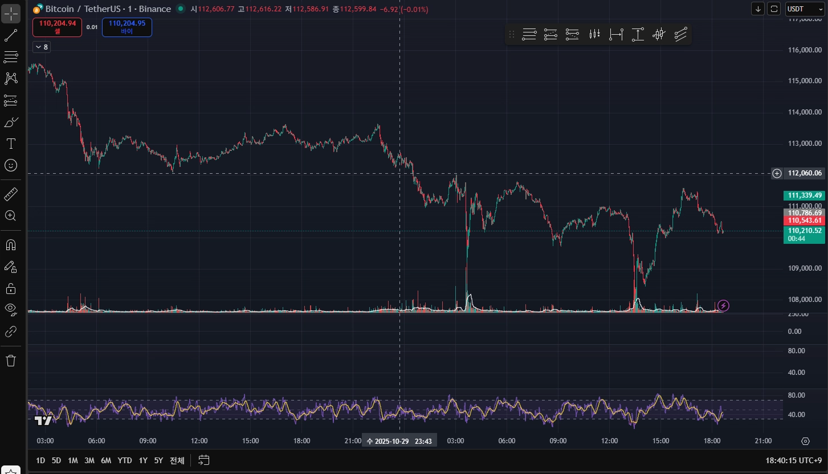The image size is (828, 474).
Task: Select the 전체 (all) time range
Action: tap(177, 460)
